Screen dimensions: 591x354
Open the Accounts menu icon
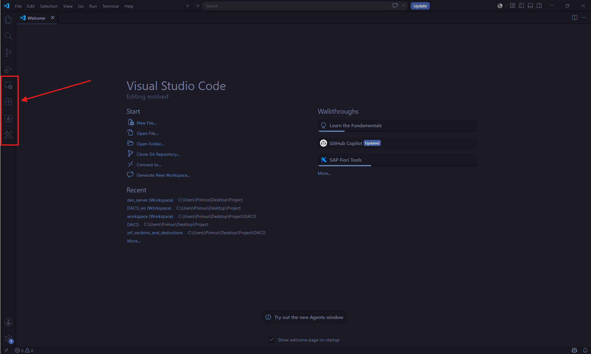pyautogui.click(x=8, y=322)
